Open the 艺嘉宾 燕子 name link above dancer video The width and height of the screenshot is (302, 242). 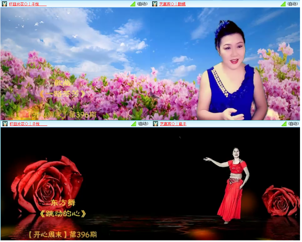click(x=172, y=123)
